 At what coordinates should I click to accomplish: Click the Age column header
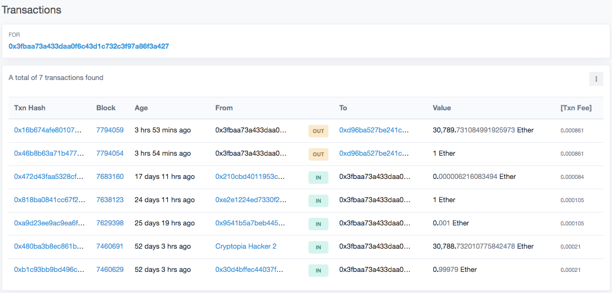141,108
